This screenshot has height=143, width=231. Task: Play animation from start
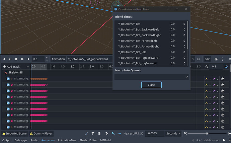[22, 59]
